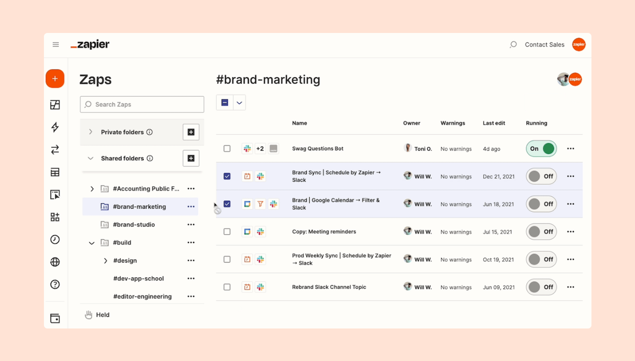Open more options for Swag Questions Bot
This screenshot has width=635, height=361.
click(570, 149)
